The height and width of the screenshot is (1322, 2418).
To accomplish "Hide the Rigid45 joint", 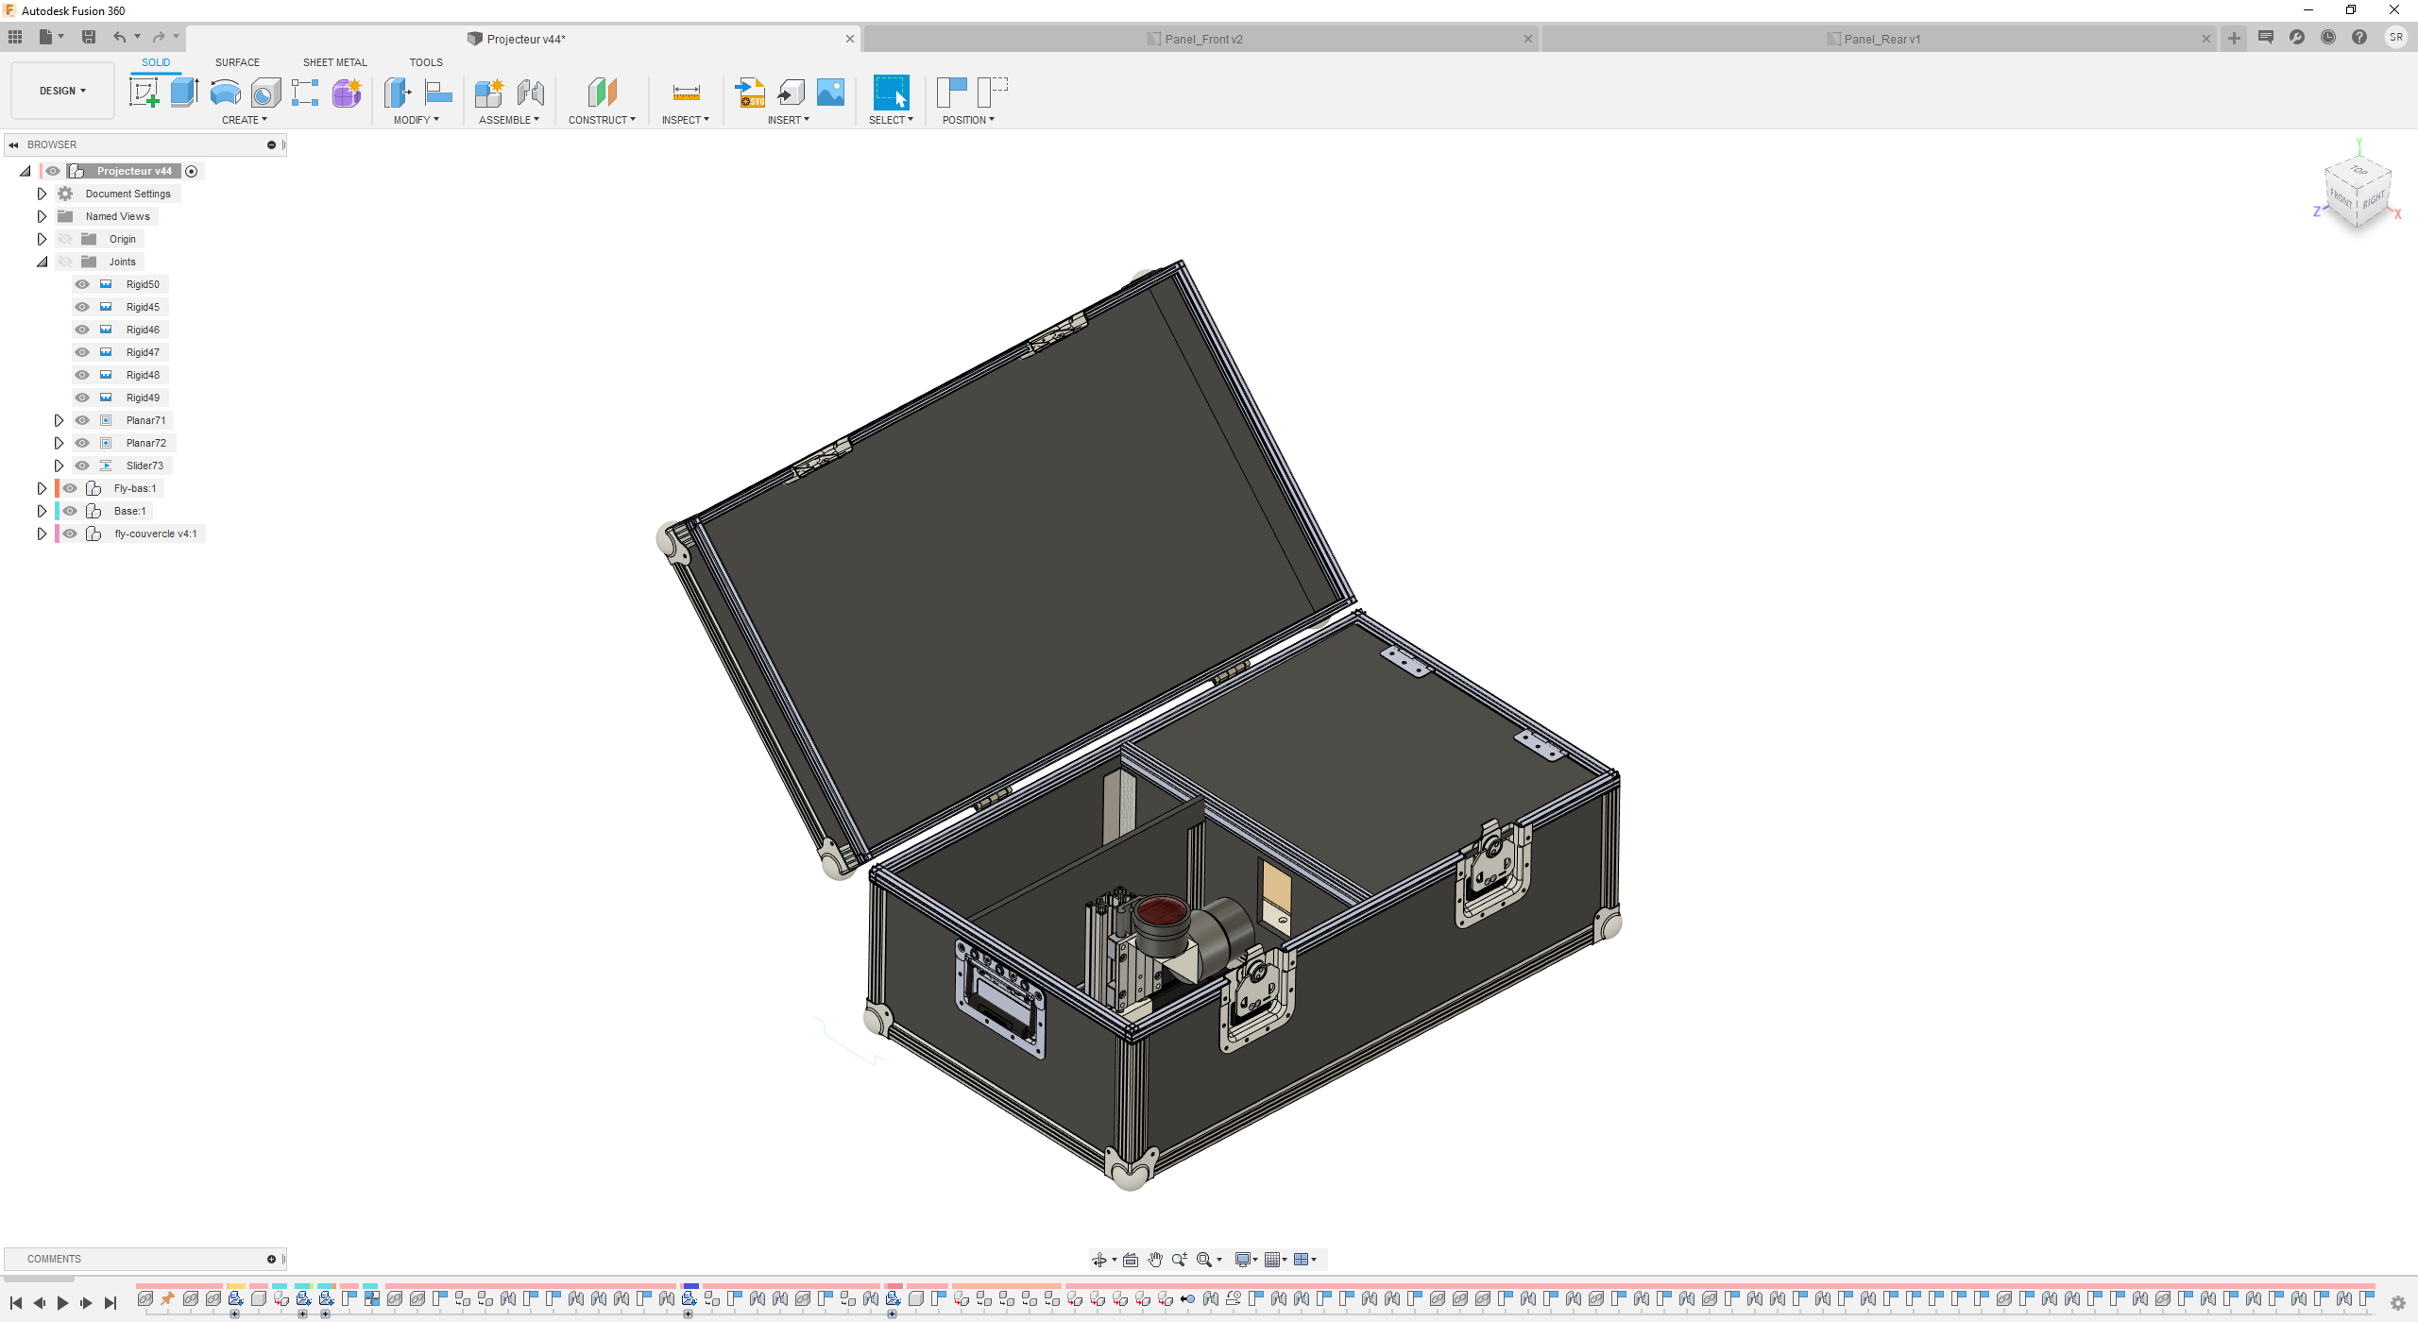I will (x=82, y=307).
